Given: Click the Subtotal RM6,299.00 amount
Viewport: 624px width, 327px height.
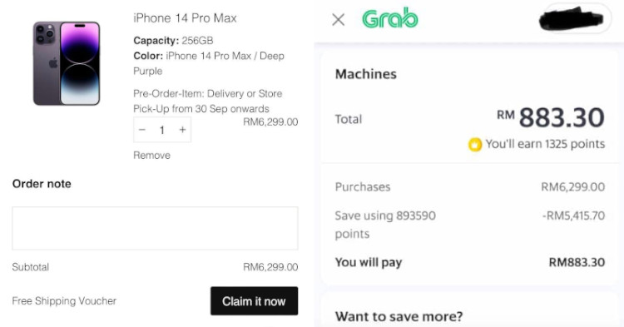Looking at the screenshot, I should tap(270, 267).
